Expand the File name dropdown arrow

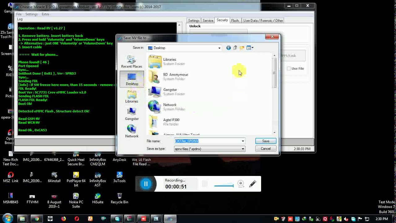(x=243, y=141)
